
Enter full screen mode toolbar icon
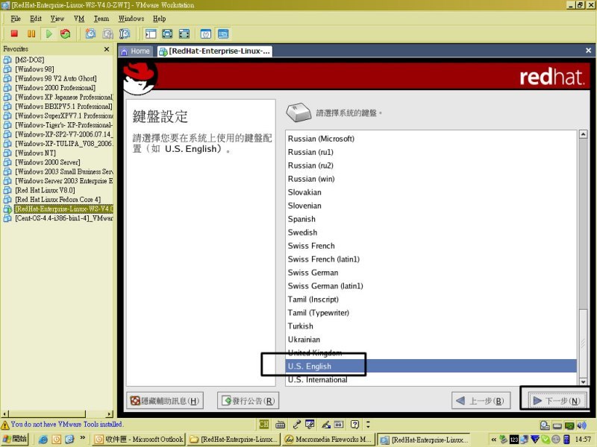pos(184,34)
